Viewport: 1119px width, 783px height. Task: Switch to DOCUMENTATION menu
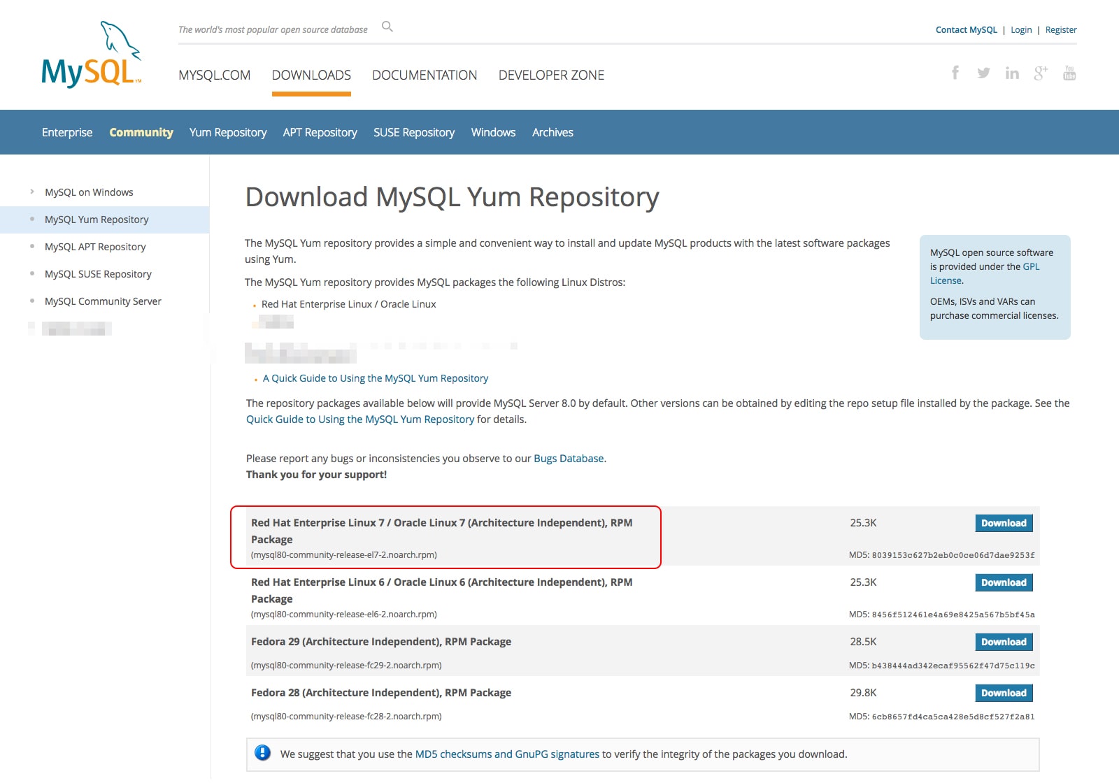click(425, 75)
